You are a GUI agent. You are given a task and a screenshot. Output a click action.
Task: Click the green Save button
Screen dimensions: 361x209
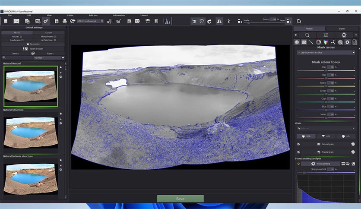coord(180,199)
